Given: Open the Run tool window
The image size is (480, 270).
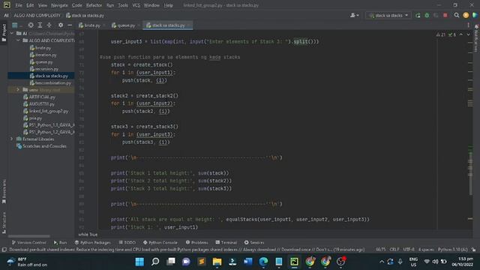Looking at the screenshot, I should 60,242.
